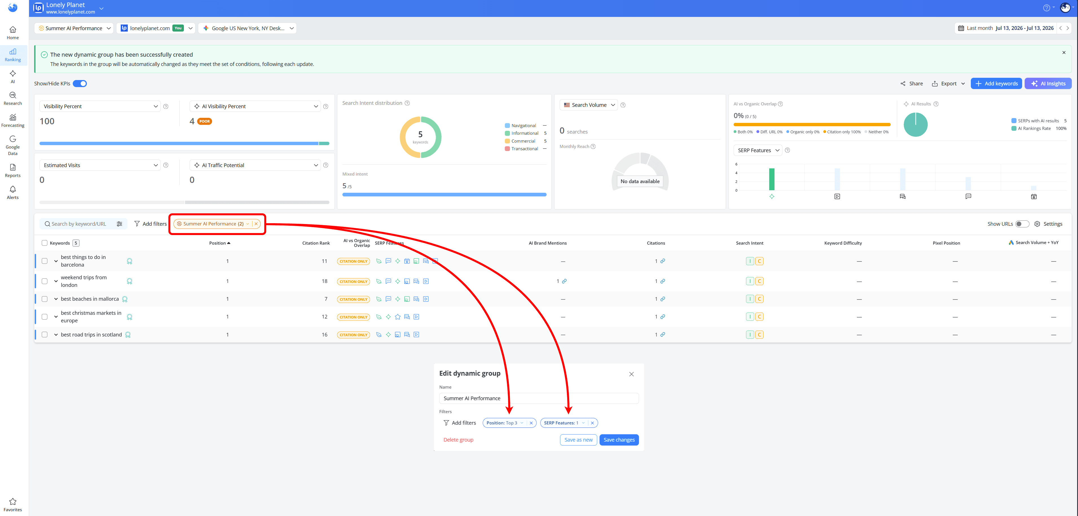Screen dimensions: 1078x516
Task: Click the AI Visibility Percent info icon
Action: pos(325,107)
